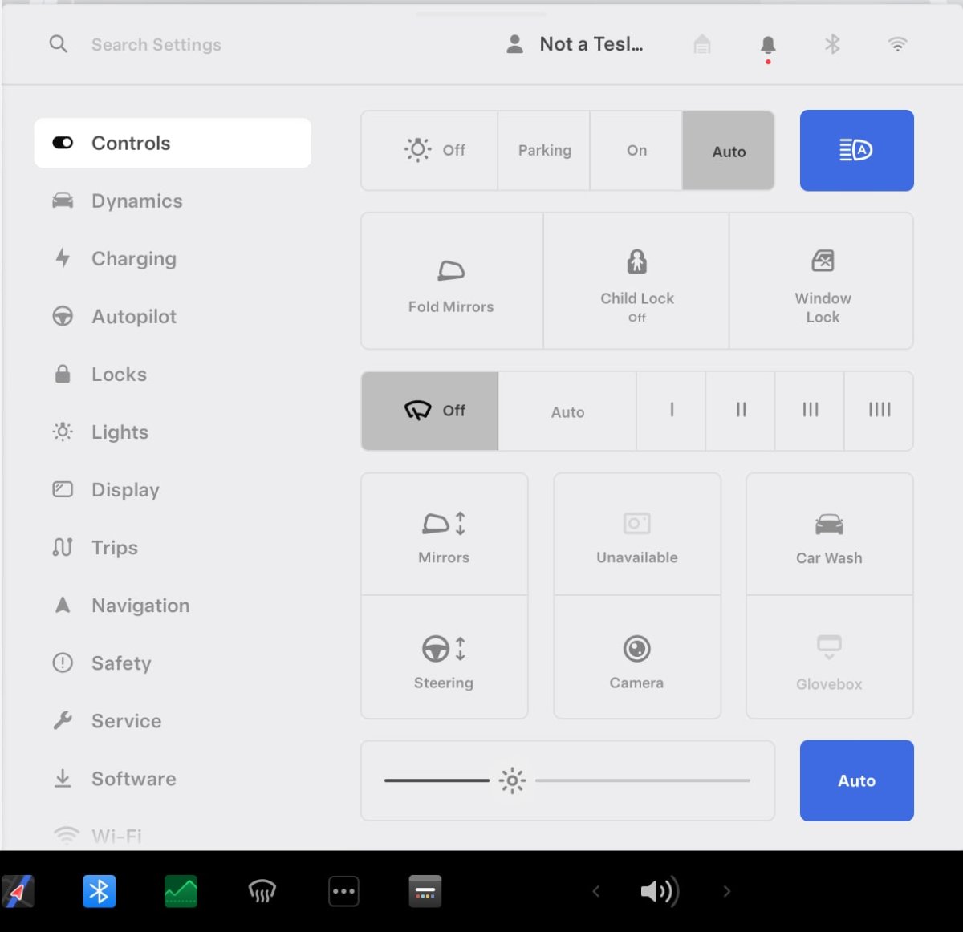Image resolution: width=963 pixels, height=932 pixels.
Task: Set headlights to Auto
Action: click(x=729, y=151)
